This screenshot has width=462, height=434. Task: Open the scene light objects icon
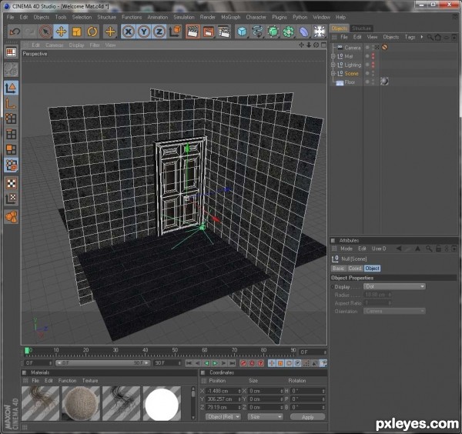(x=320, y=32)
